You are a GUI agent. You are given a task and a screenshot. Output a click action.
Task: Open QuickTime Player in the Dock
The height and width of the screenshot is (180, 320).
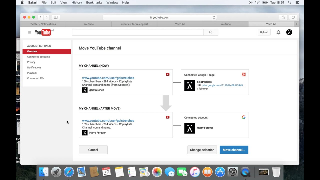pos(245,172)
